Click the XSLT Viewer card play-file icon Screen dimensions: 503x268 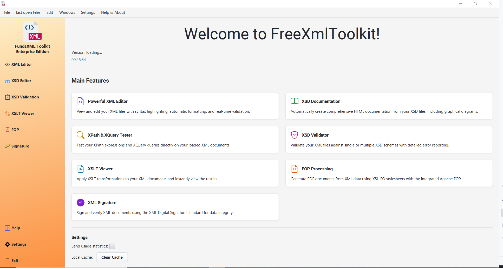click(x=81, y=169)
